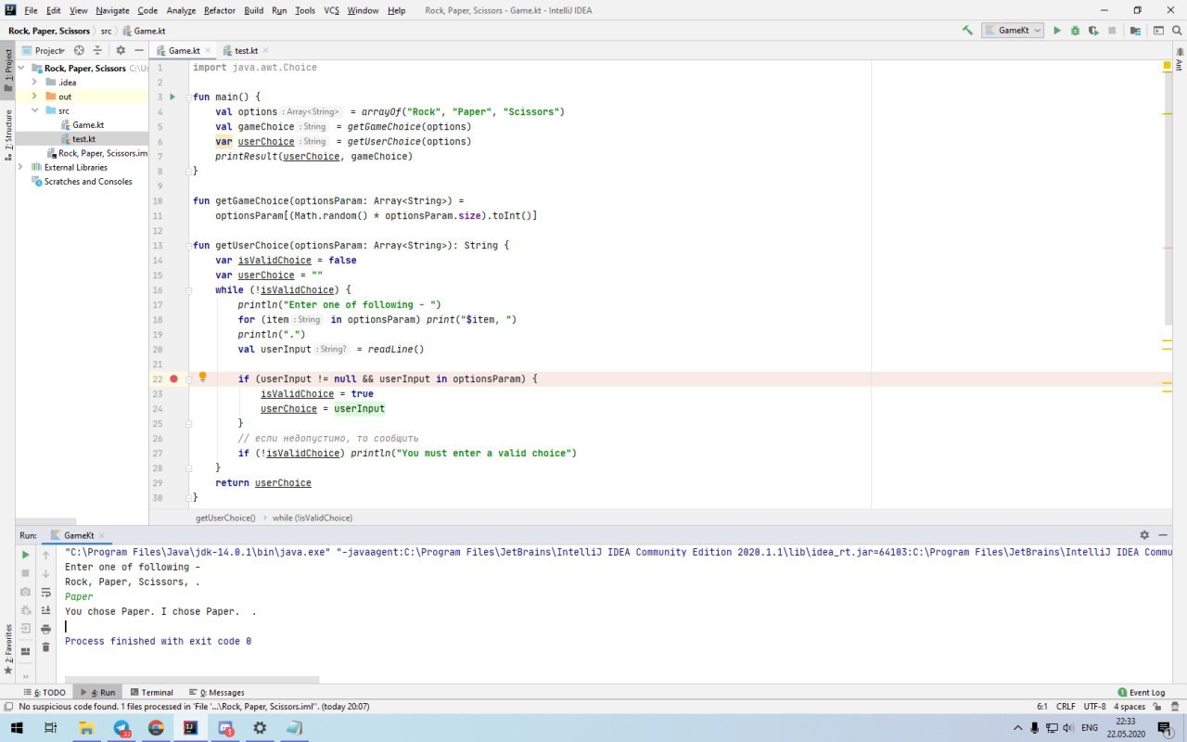
Task: Click the CRLF line separator in status bar
Action: coord(1066,707)
